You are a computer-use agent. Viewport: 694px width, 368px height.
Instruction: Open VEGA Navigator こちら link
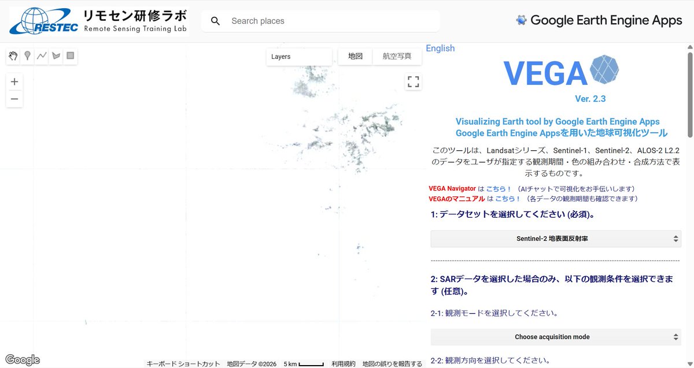tap(499, 189)
